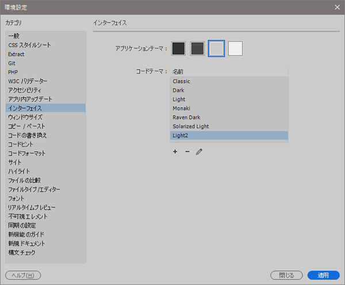
Task: Go to アクセシビリティ category
Action: point(45,90)
